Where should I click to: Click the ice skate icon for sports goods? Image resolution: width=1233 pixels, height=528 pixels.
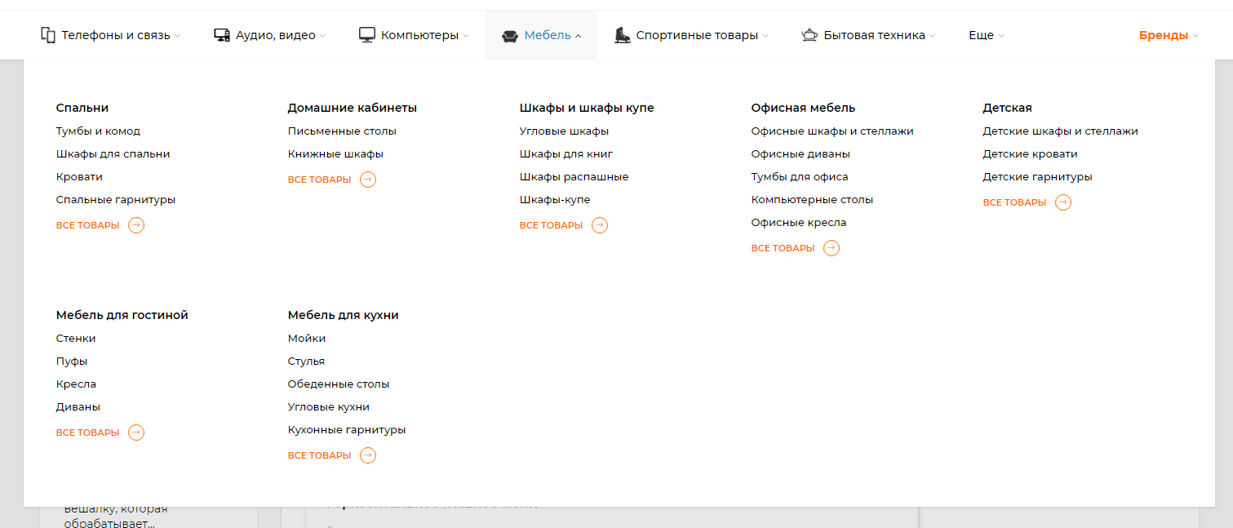623,35
